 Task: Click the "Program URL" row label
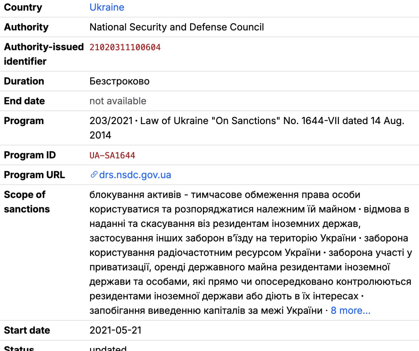tap(34, 175)
